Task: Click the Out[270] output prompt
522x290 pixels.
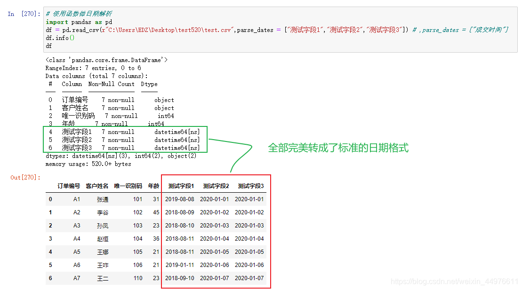Action: 25,177
